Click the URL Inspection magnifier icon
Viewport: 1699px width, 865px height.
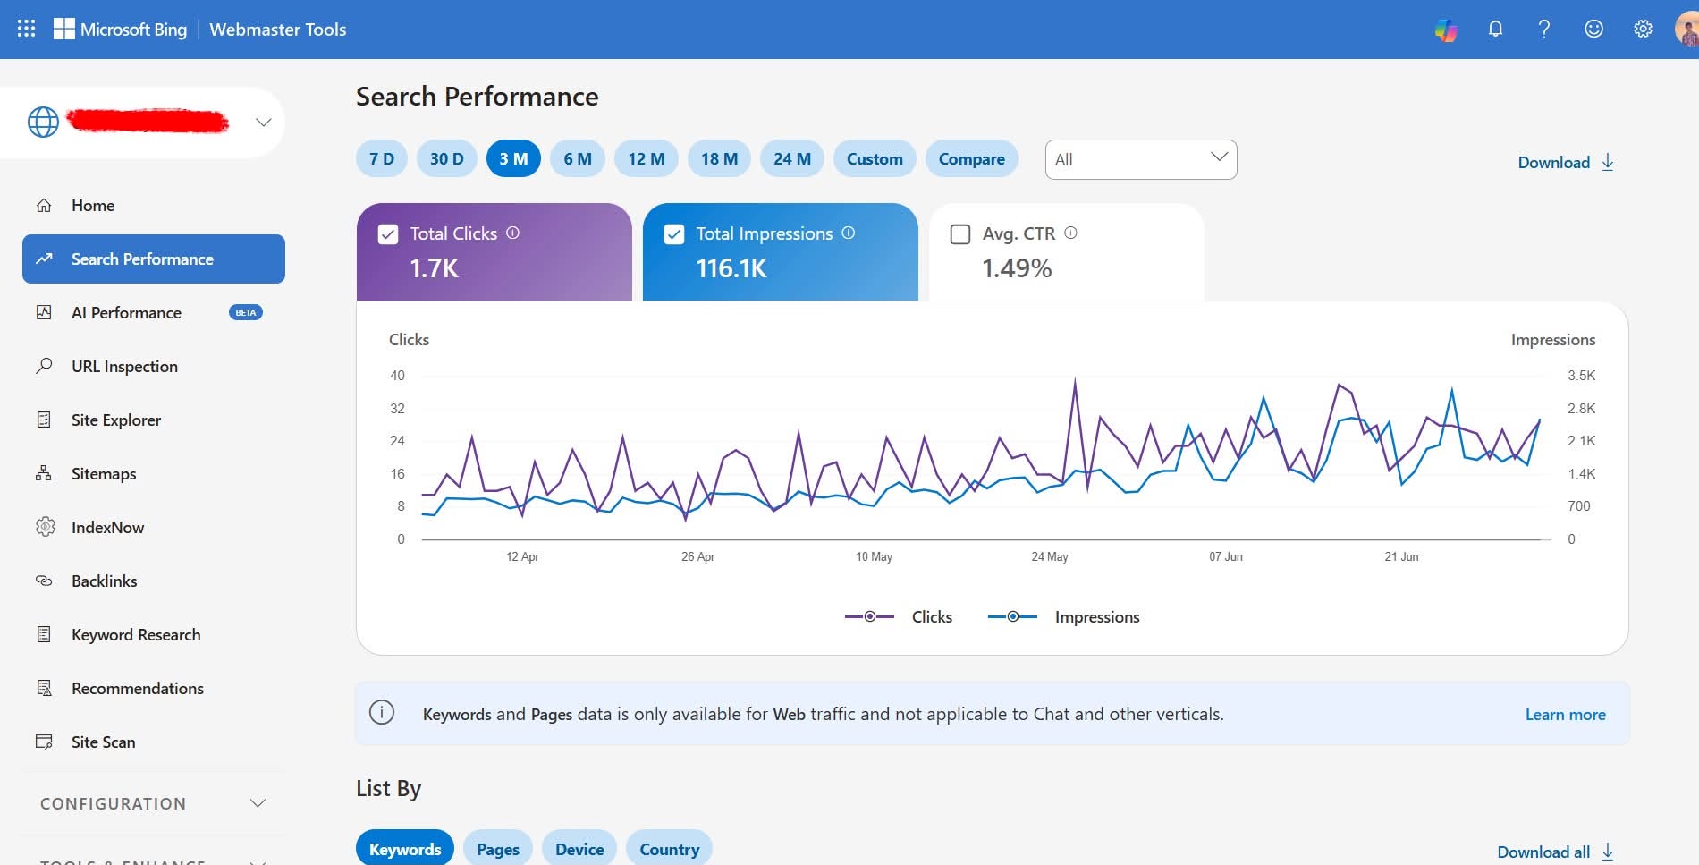tap(44, 366)
